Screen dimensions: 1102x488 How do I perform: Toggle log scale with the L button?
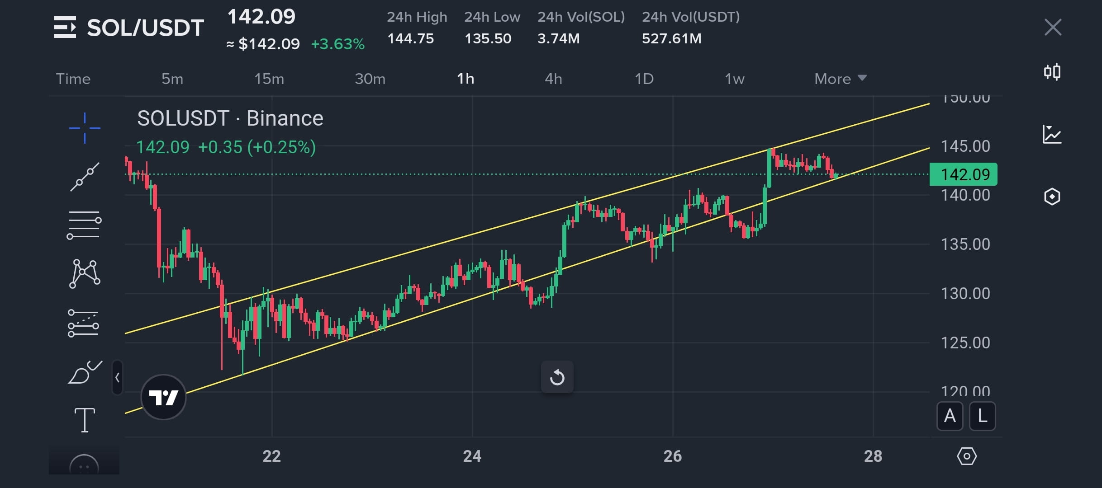tap(983, 416)
